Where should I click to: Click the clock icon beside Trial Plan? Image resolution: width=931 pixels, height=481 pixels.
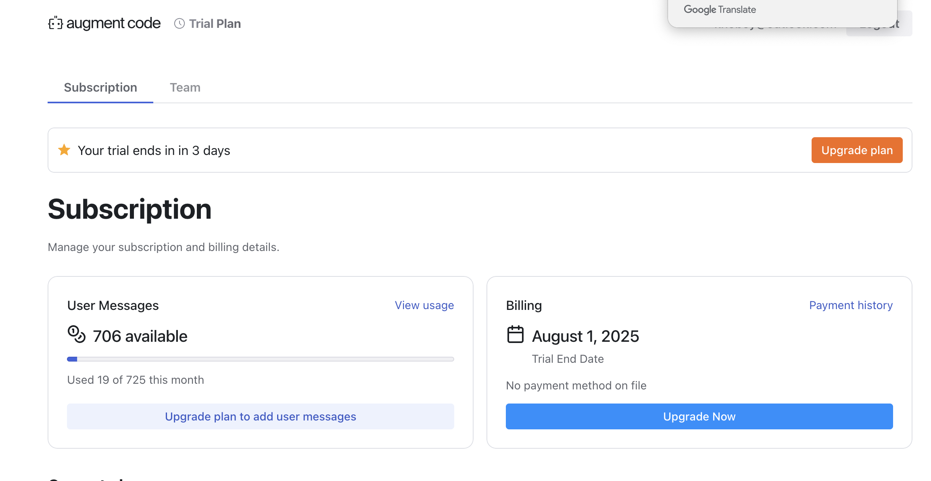click(x=180, y=24)
